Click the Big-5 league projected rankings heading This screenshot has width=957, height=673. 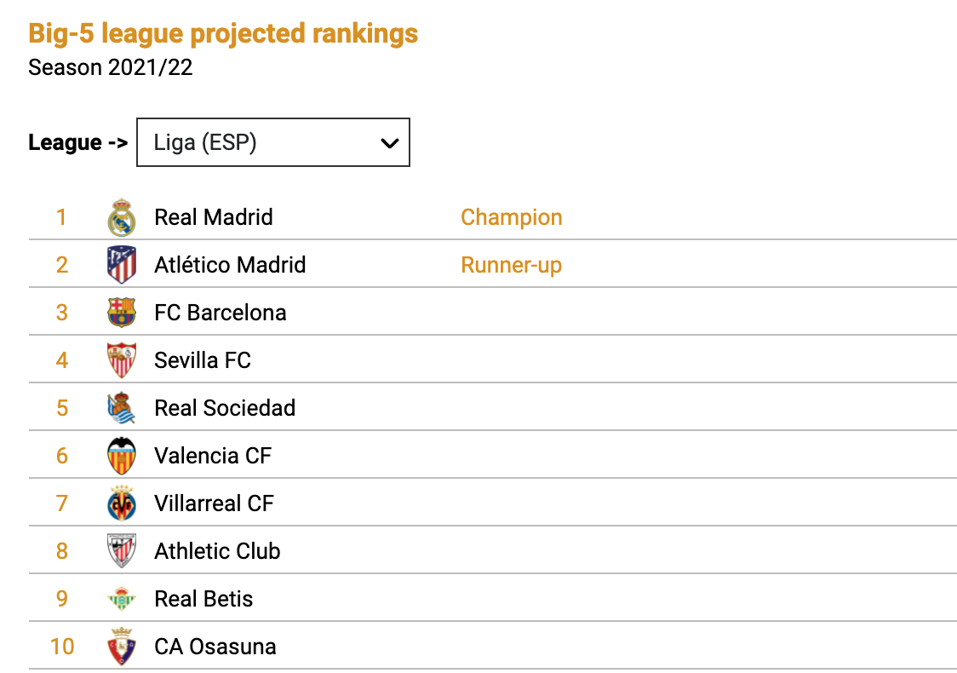point(223,33)
